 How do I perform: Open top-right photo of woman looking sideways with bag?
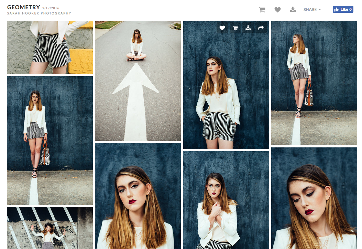pyautogui.click(x=314, y=83)
